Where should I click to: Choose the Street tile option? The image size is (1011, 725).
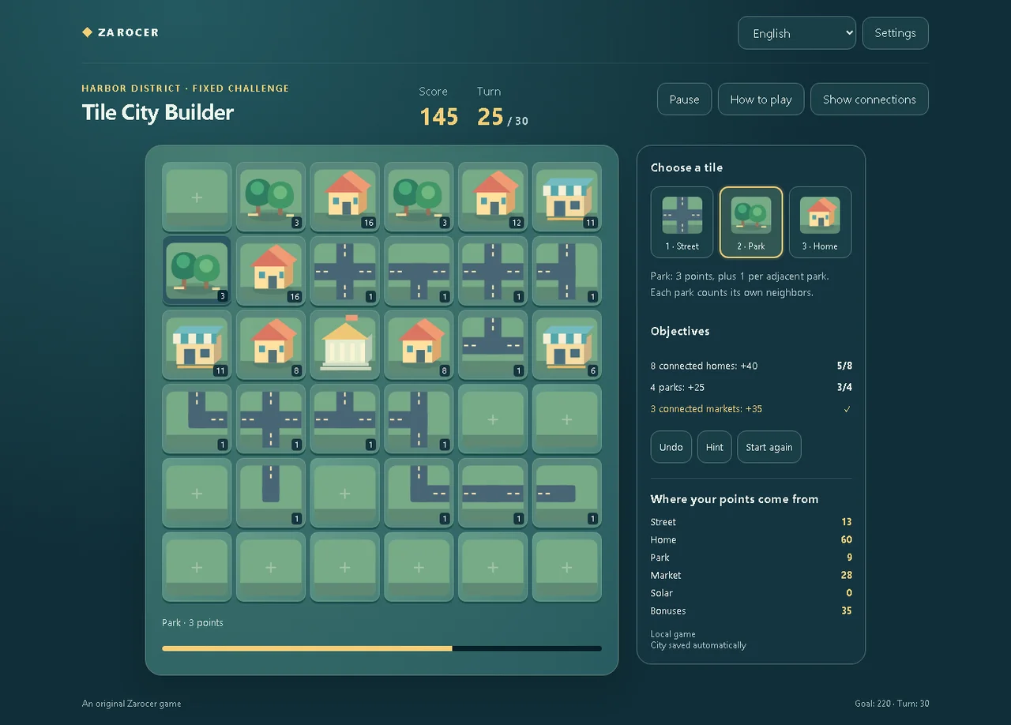point(682,222)
